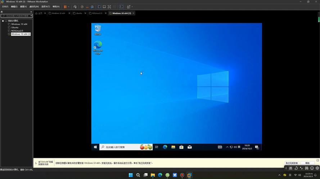Select NOILinux2.0 in the library tree
Screen dimensions: 320x179
tap(17, 31)
